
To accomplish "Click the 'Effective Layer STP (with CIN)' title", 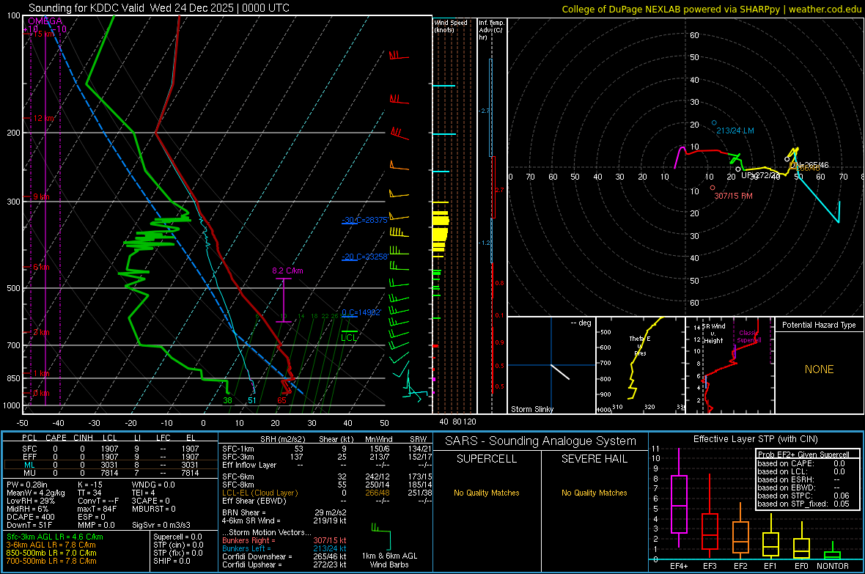I will (755, 439).
